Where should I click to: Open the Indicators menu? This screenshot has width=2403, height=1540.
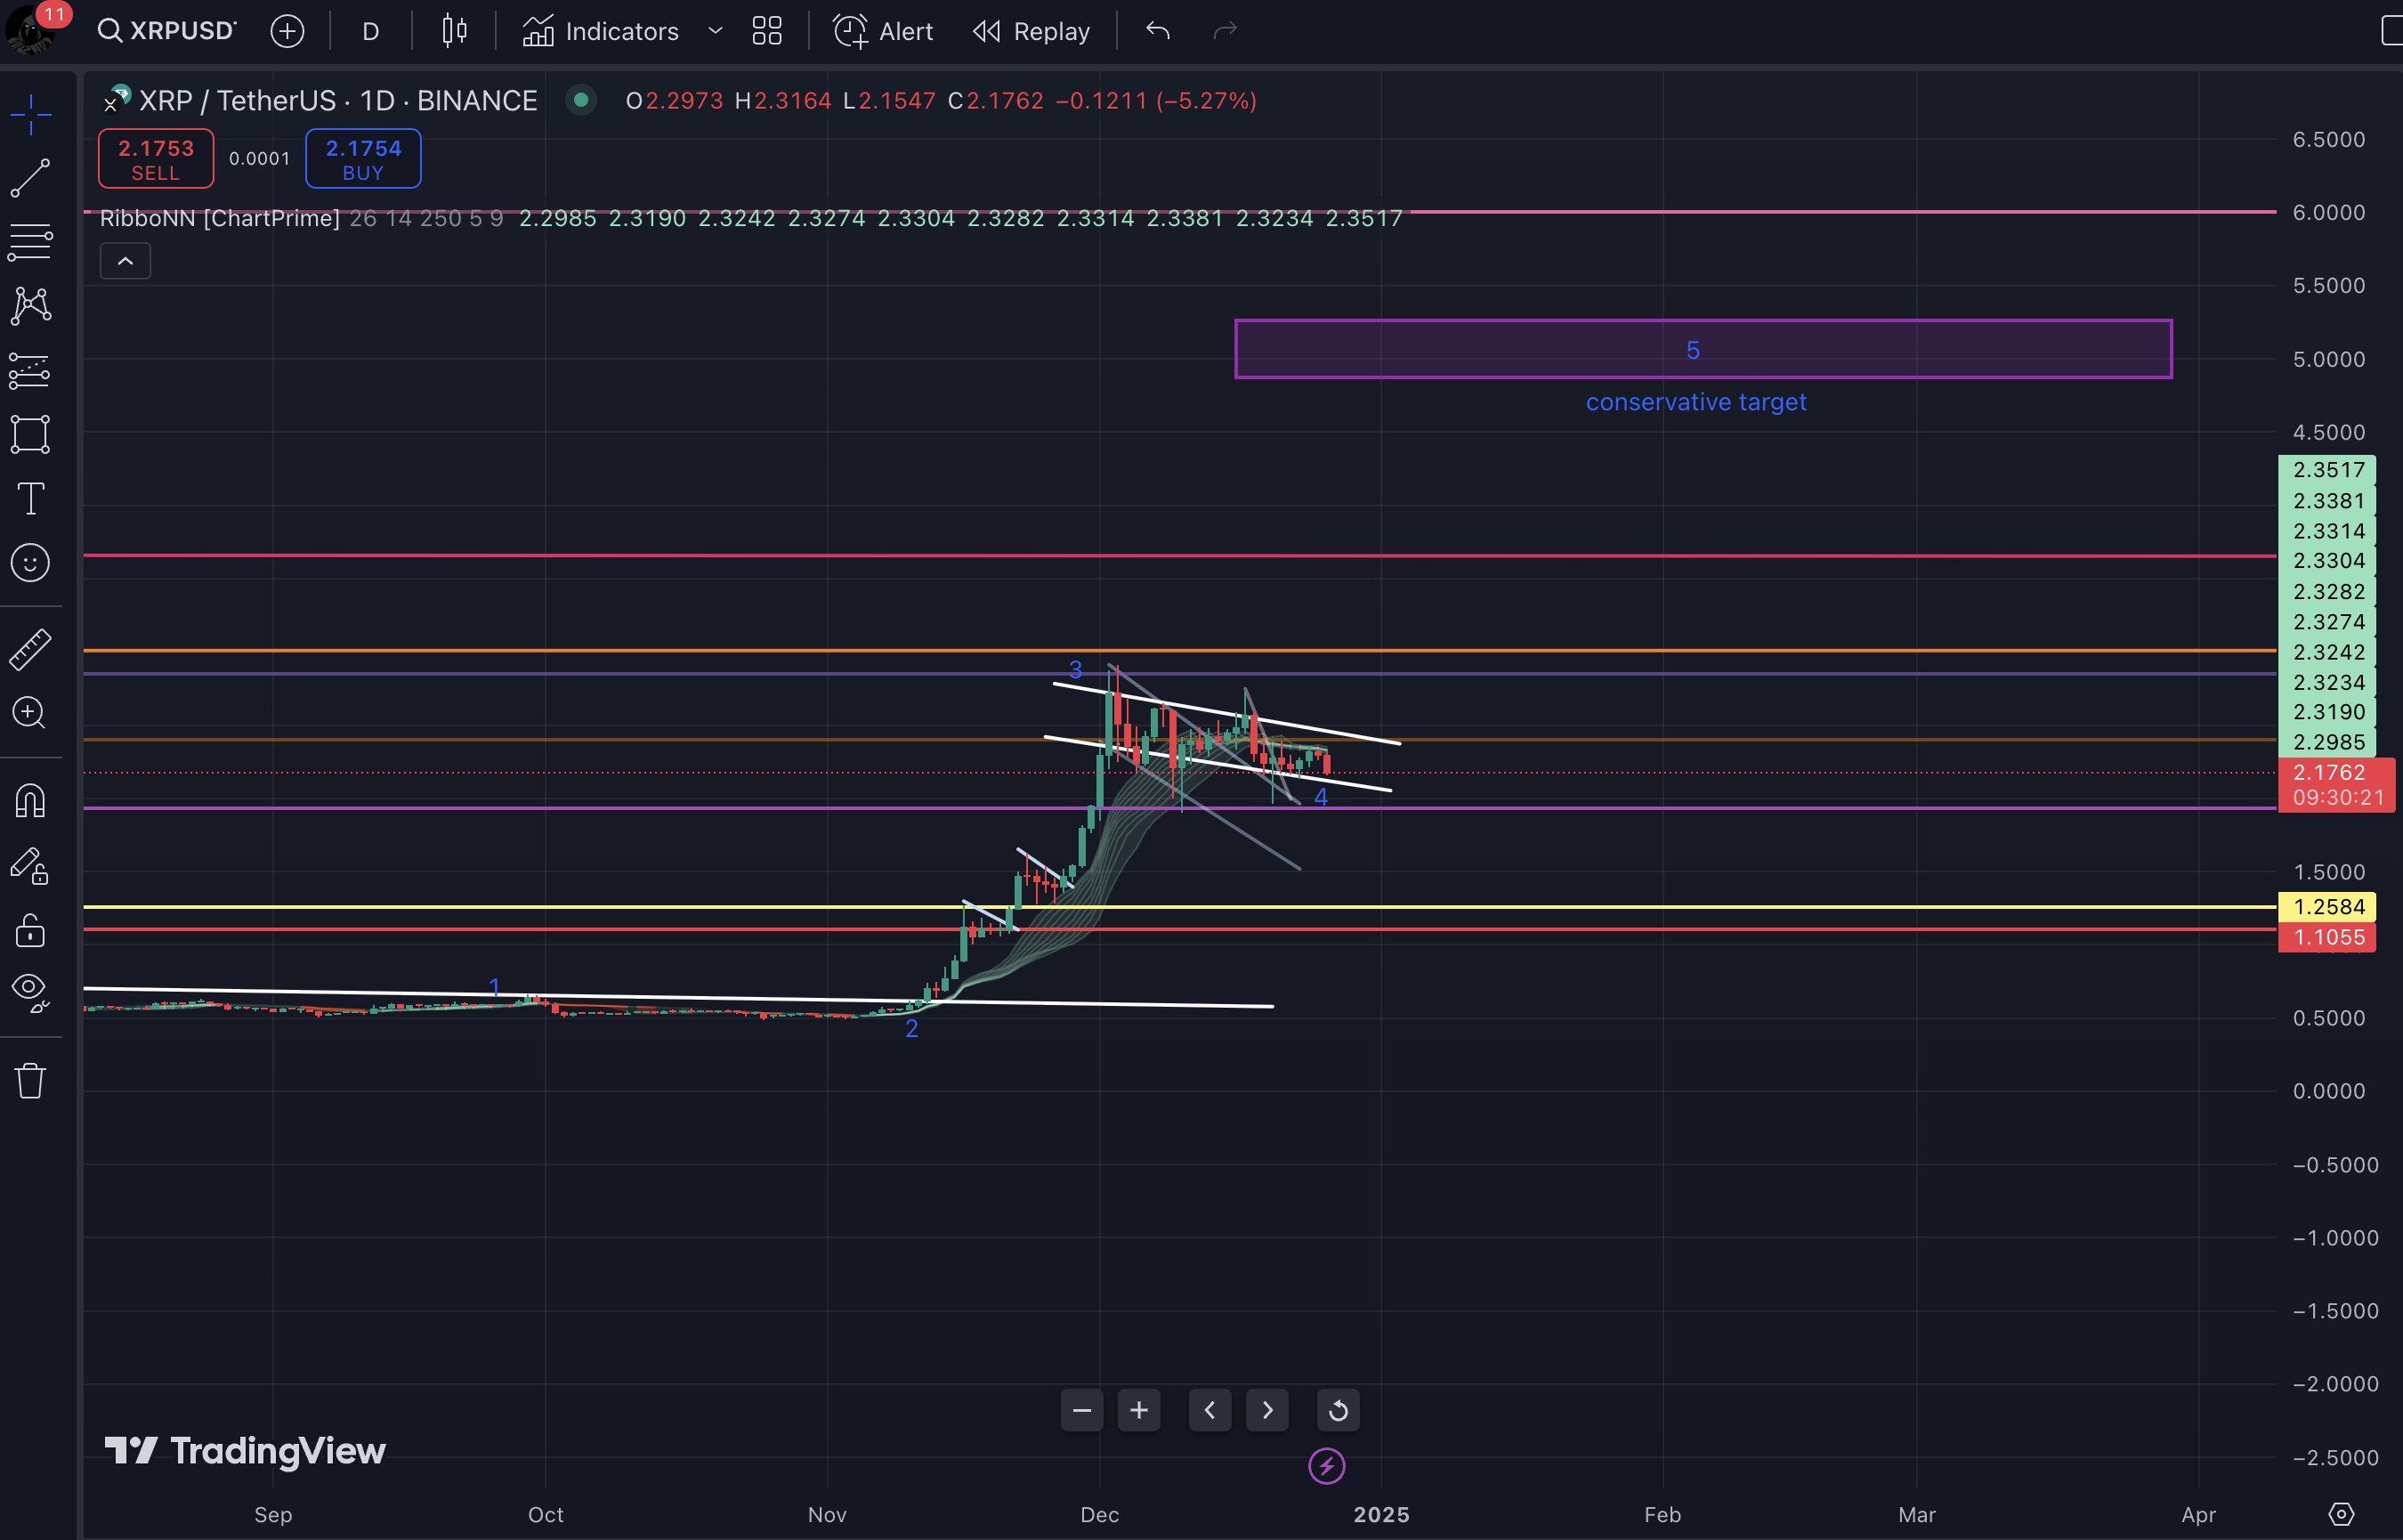[601, 31]
